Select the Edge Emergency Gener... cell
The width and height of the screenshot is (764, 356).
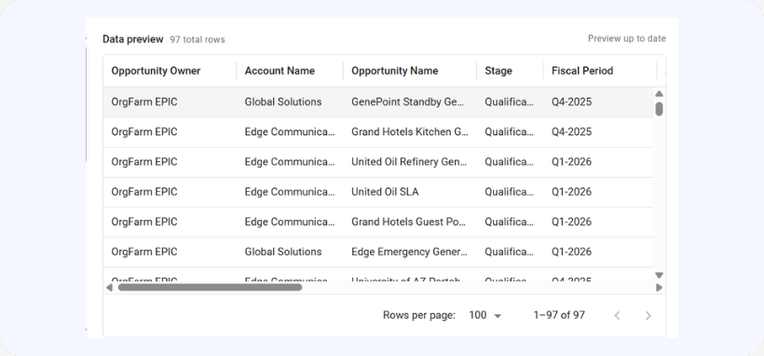coord(409,252)
